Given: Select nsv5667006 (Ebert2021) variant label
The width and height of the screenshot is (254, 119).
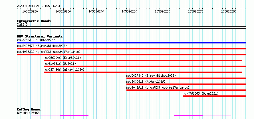Looking at the screenshot, I should [x=63, y=58].
